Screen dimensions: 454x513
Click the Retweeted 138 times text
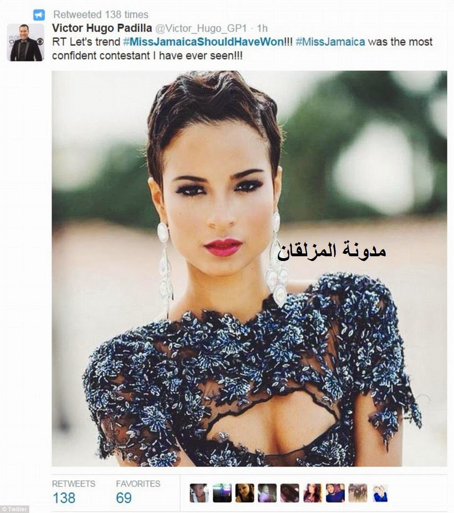101,15
